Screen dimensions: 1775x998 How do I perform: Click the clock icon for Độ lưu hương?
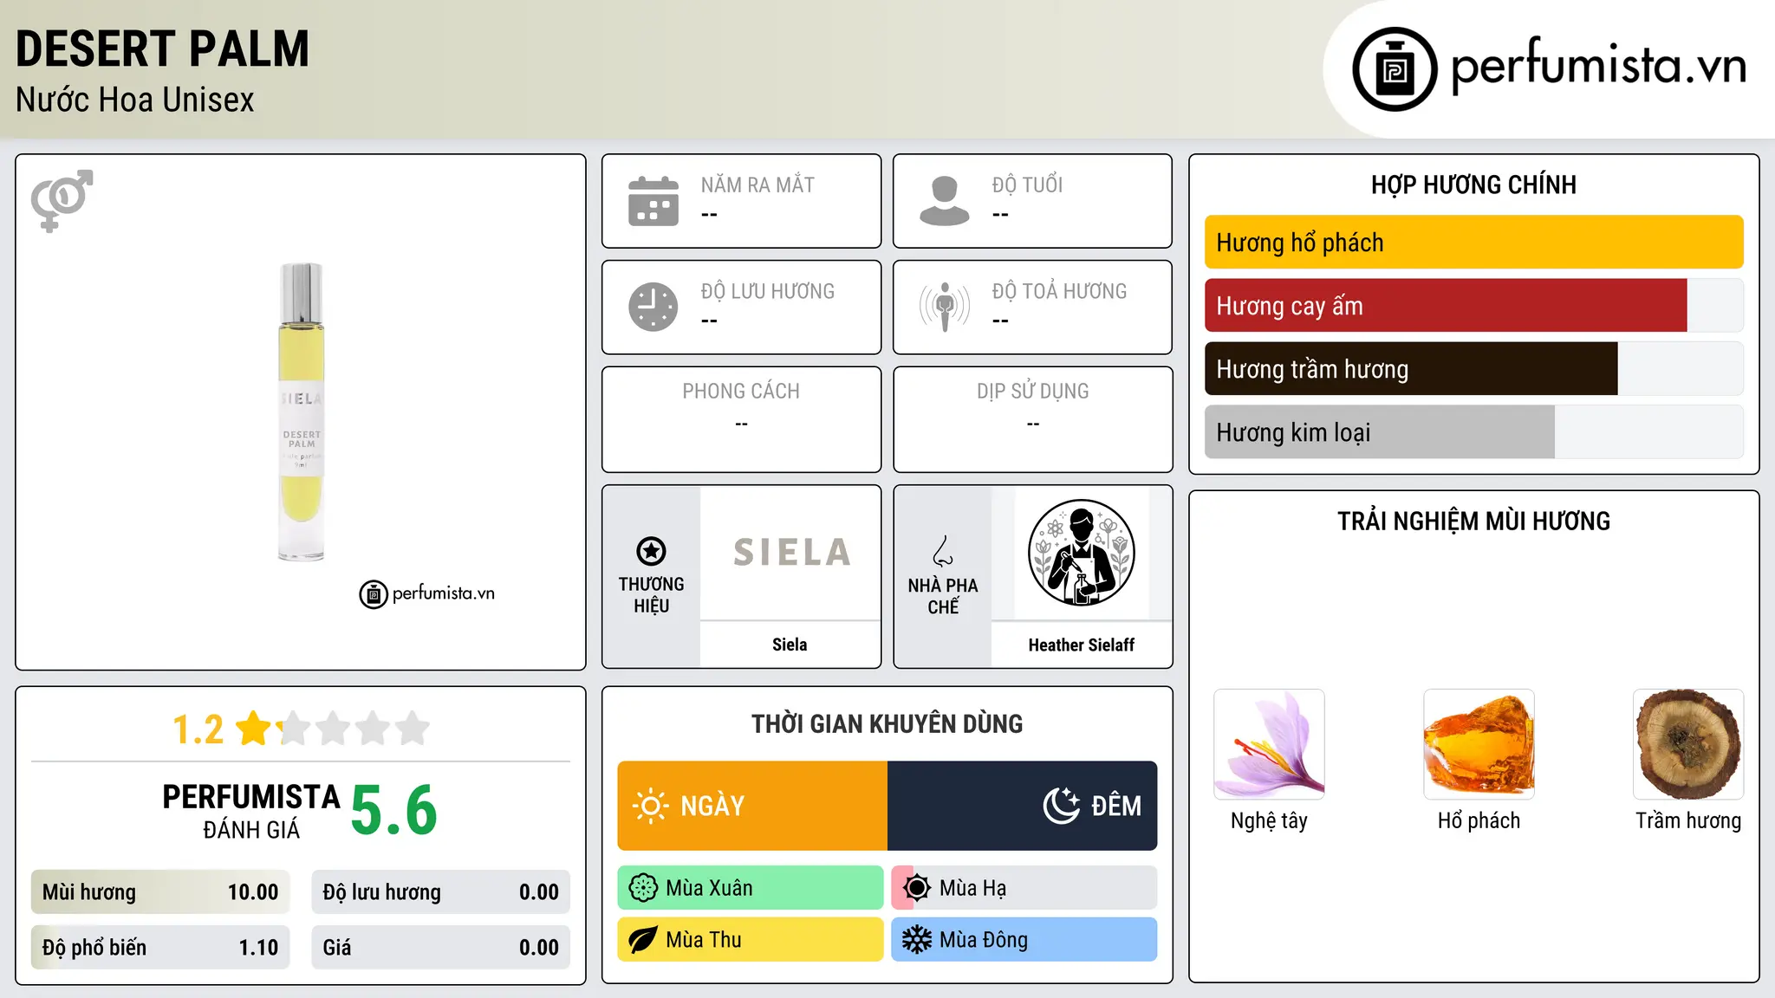653,307
